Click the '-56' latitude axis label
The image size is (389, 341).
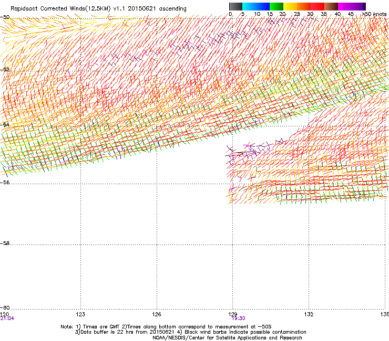click(5, 182)
